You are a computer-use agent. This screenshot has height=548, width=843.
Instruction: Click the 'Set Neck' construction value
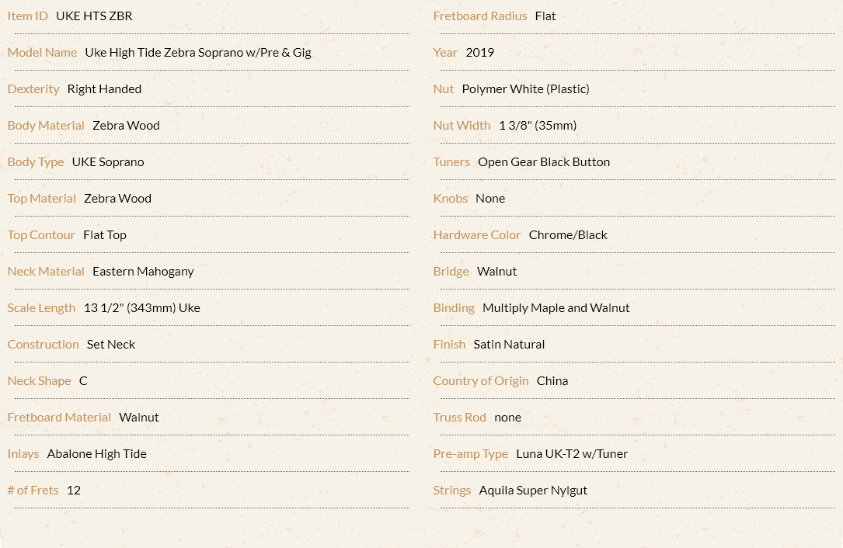point(111,345)
